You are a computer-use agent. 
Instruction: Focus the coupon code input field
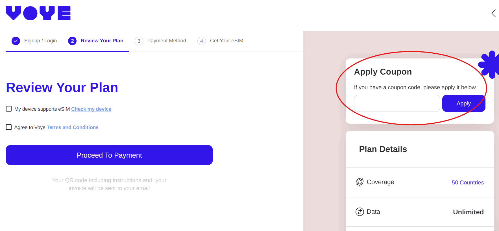[x=397, y=103]
